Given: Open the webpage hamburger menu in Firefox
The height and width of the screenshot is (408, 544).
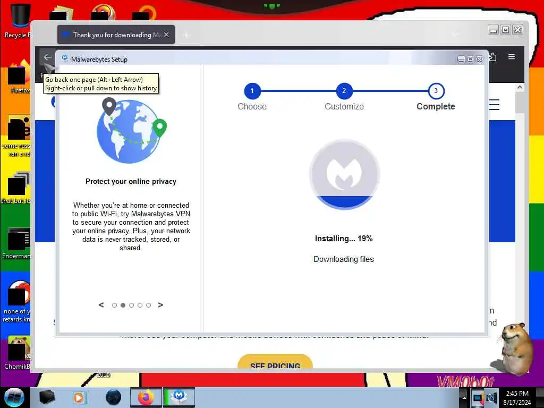Looking at the screenshot, I should (494, 105).
